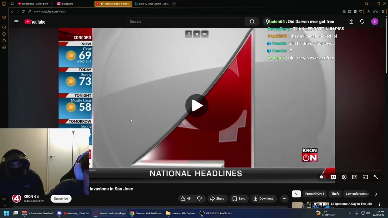Open the browser AI assistant button

coord(376,12)
